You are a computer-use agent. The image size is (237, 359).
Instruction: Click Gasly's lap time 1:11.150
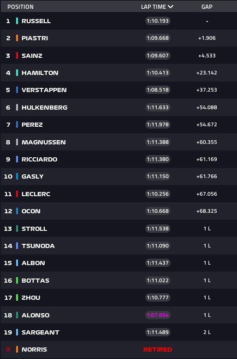(158, 176)
